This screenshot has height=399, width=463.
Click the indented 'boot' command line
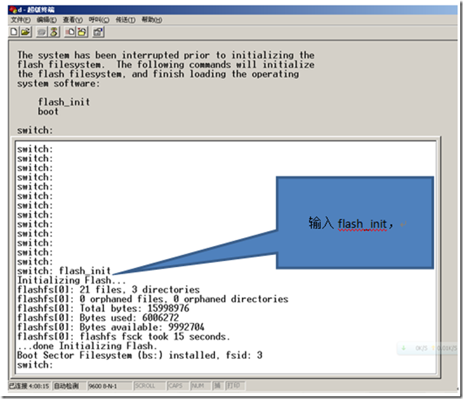[x=48, y=111]
